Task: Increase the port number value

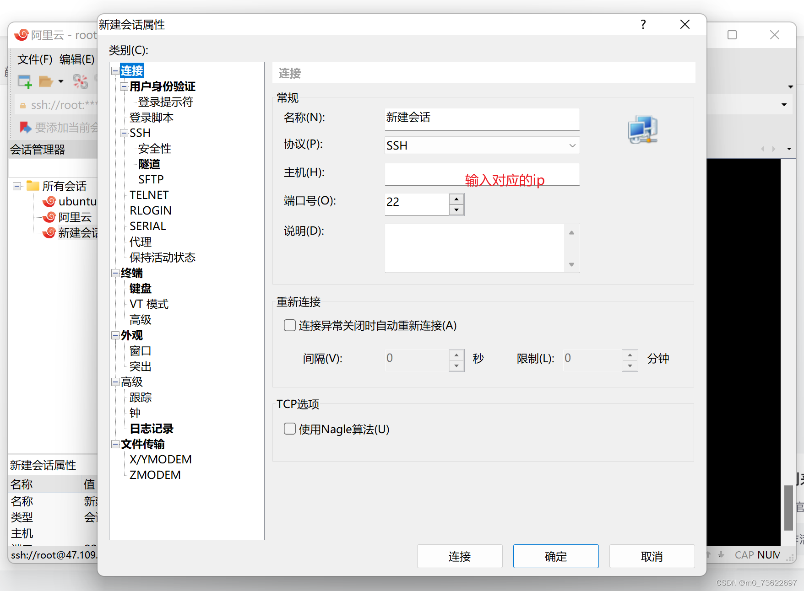Action: (x=456, y=199)
